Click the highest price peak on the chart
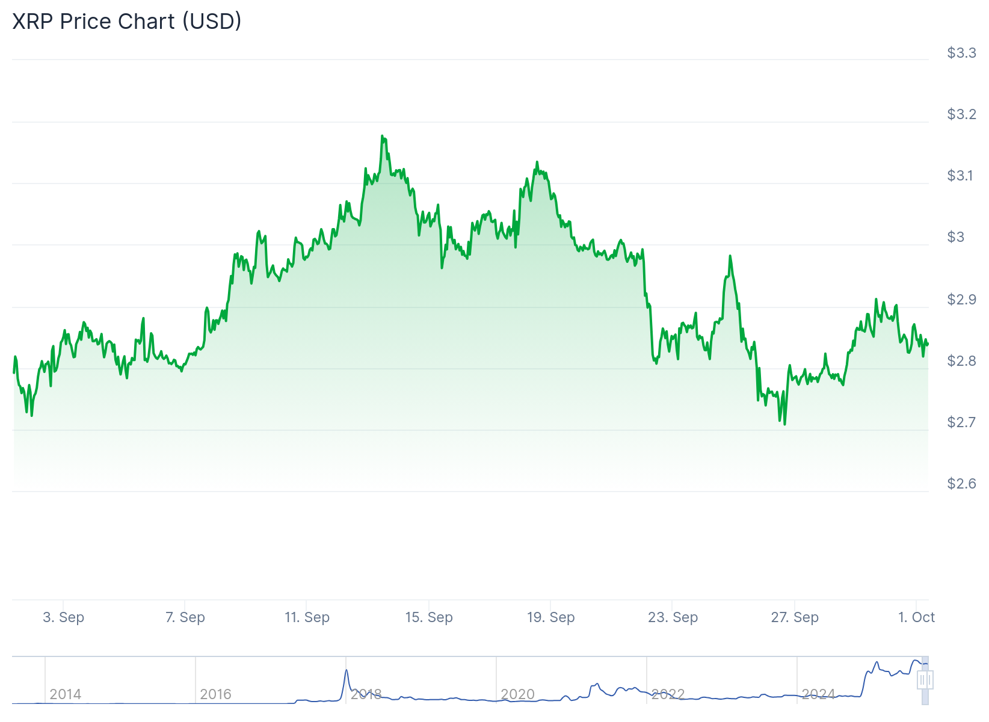989x722 pixels. point(383,137)
